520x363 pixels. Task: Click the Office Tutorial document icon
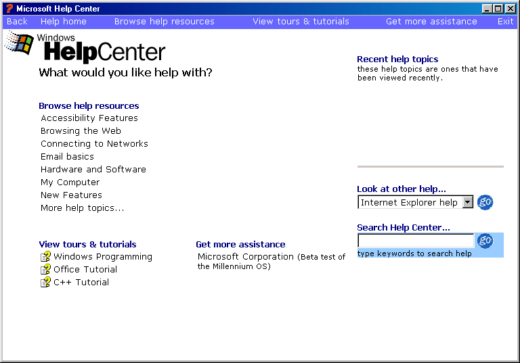45,270
